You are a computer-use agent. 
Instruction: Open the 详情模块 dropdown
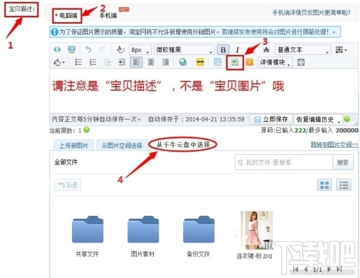[275, 62]
